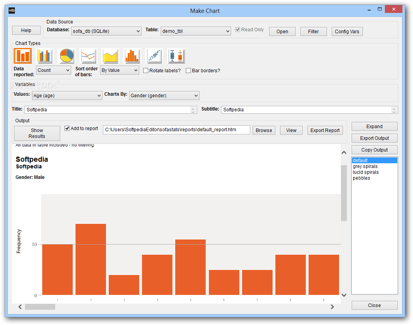Select the histogram chart type

coord(132,56)
